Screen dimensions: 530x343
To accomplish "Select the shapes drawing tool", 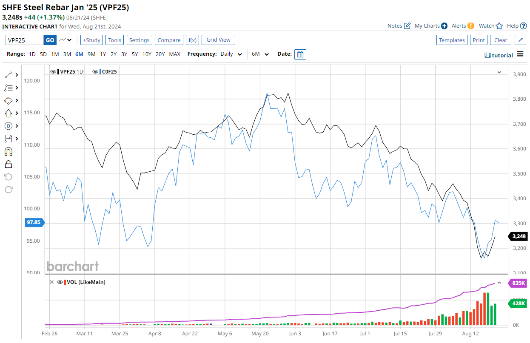I will [9, 100].
